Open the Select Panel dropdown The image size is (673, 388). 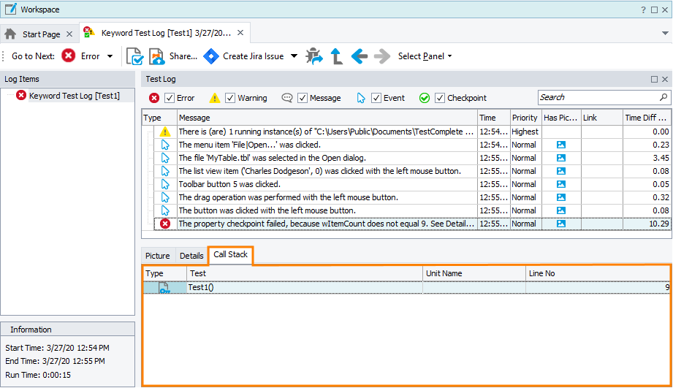pyautogui.click(x=425, y=56)
